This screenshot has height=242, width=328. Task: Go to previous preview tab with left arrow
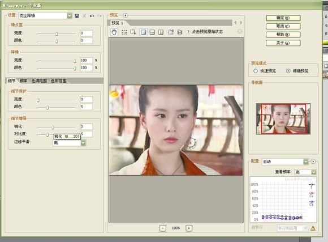(x=235, y=23)
